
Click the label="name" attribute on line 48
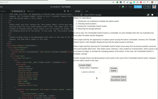tap(23, 81)
